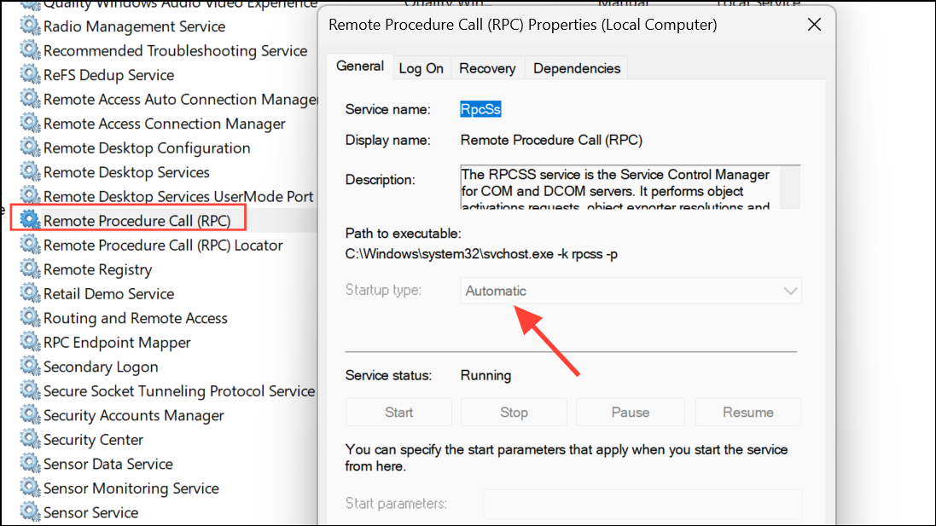
Task: Select Radio Management Service name text
Action: tap(134, 26)
